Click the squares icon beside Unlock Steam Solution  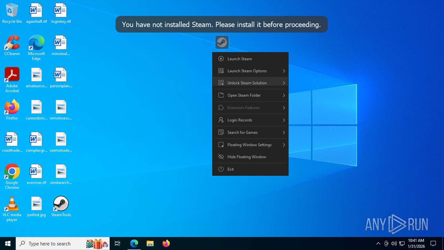tap(221, 83)
